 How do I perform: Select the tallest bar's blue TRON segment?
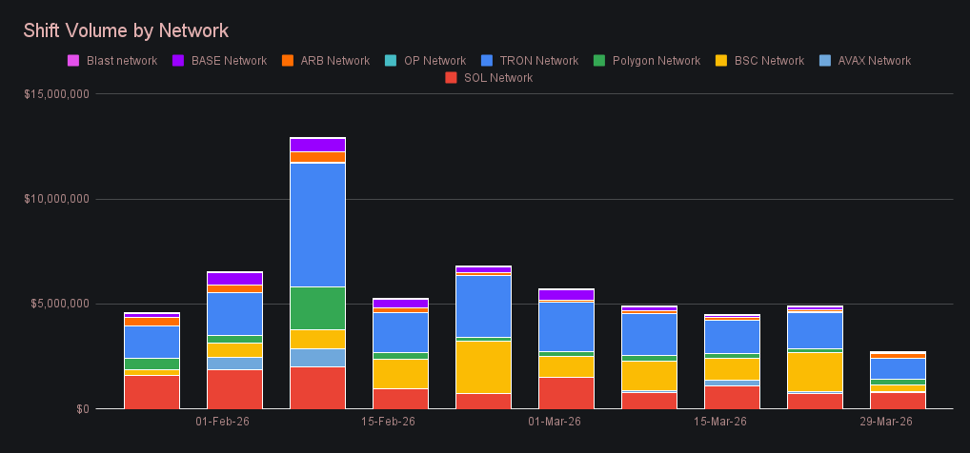317,225
